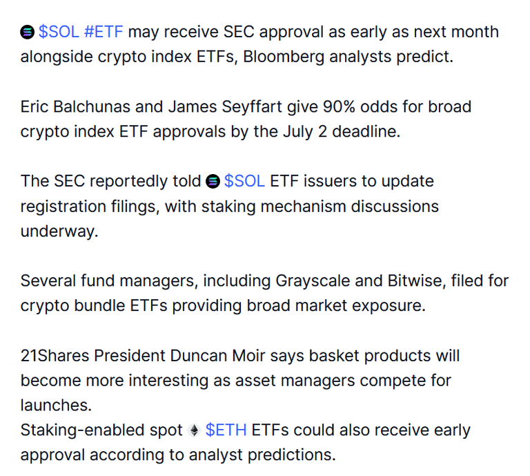The width and height of the screenshot is (530, 476).
Task: Click the name James Seyffart
Action: pos(225,107)
